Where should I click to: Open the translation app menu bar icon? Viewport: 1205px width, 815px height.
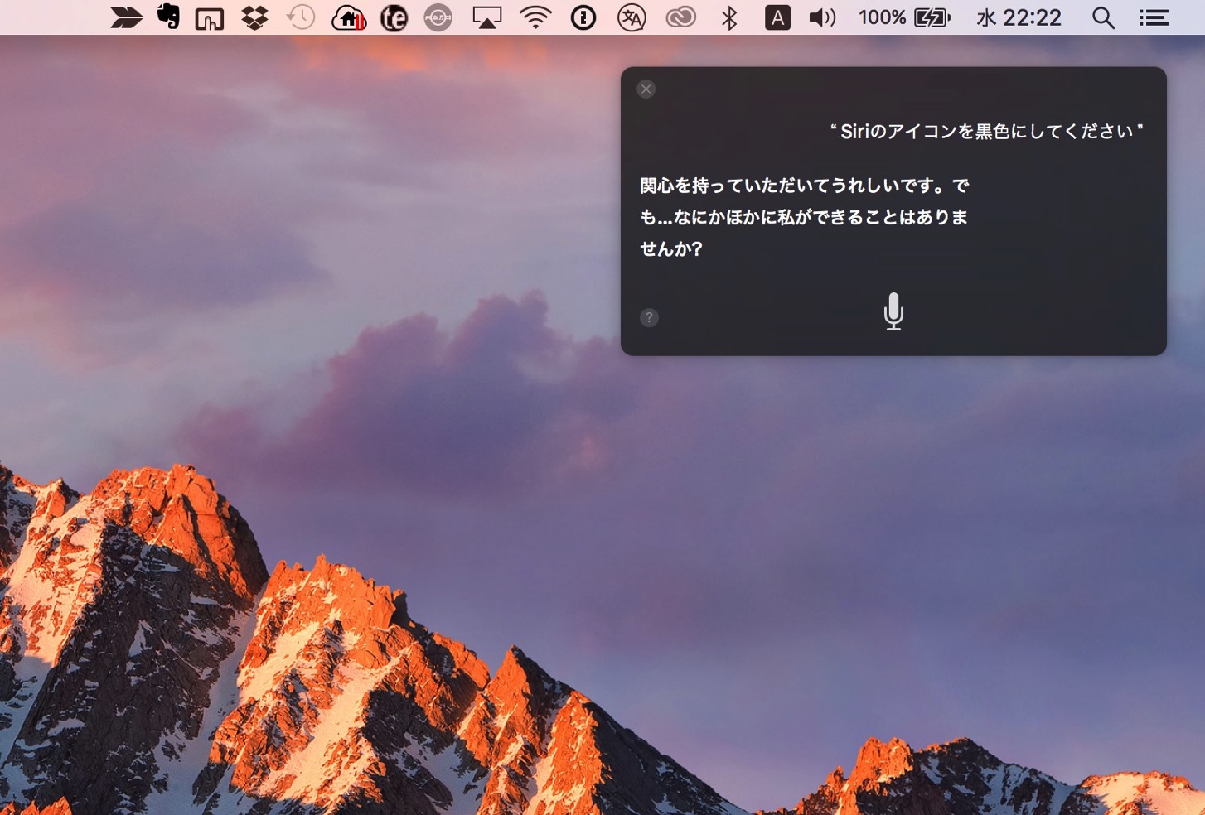click(632, 17)
